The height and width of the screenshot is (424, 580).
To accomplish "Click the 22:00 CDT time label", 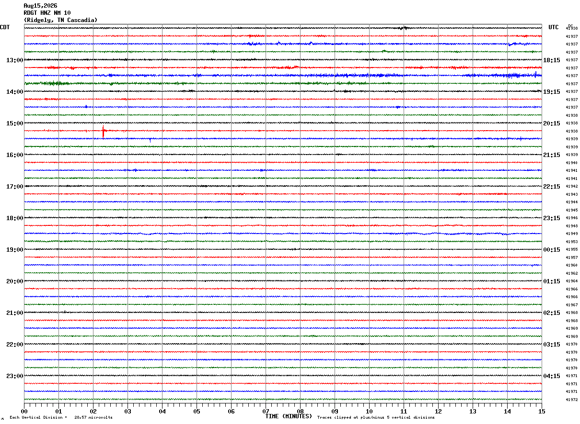I will click(15, 345).
